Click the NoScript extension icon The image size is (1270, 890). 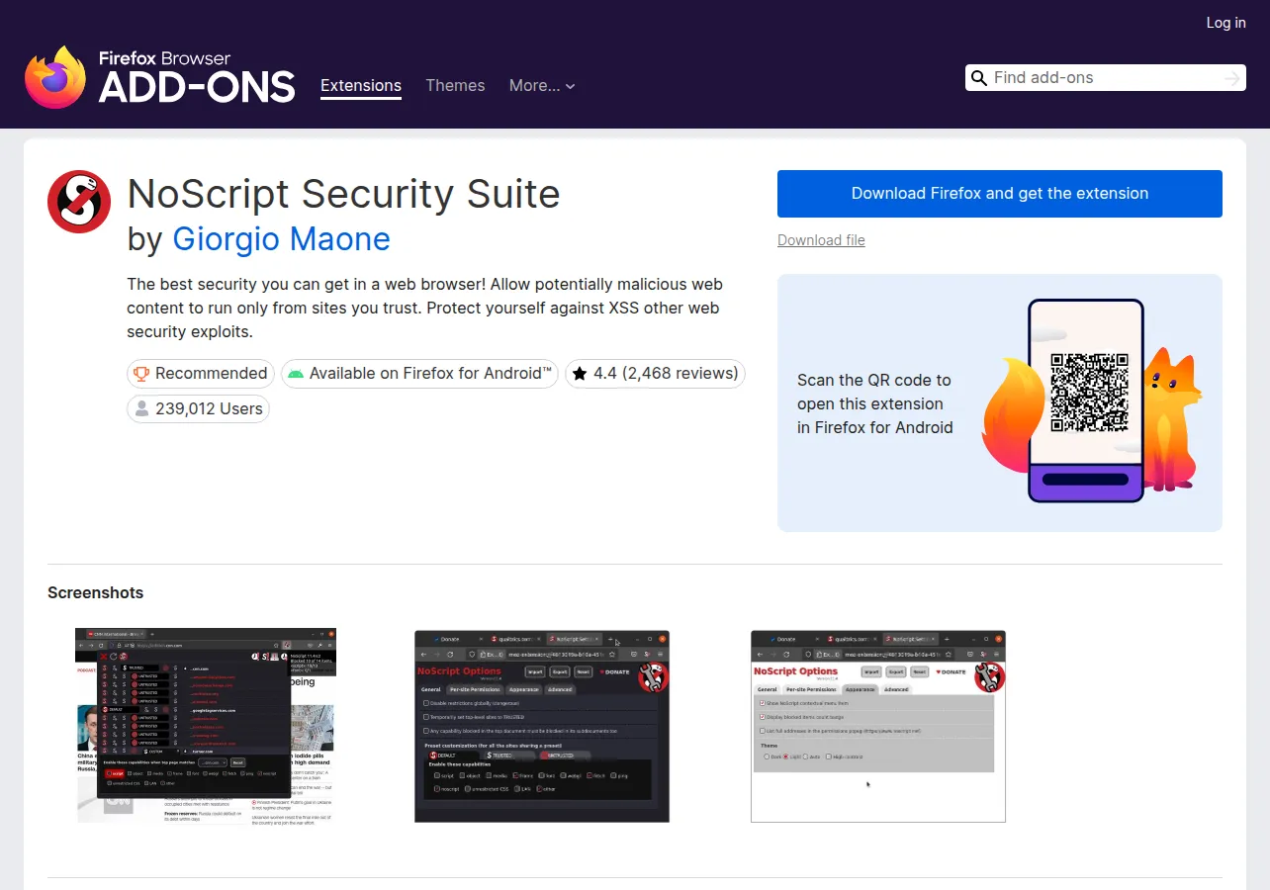pyautogui.click(x=79, y=202)
